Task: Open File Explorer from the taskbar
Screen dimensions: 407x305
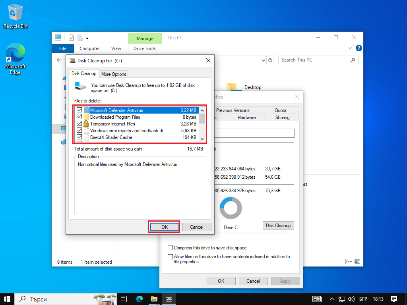Action: coord(154,299)
